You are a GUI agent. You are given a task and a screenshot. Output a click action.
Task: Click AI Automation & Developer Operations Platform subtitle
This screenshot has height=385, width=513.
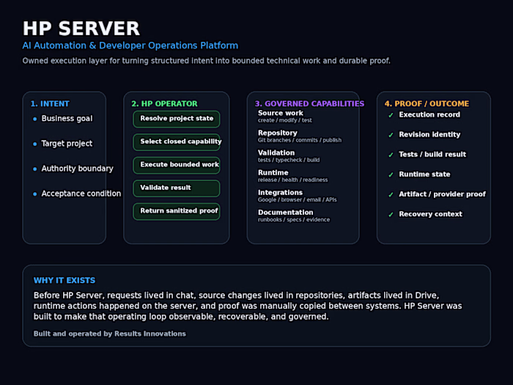coord(130,45)
